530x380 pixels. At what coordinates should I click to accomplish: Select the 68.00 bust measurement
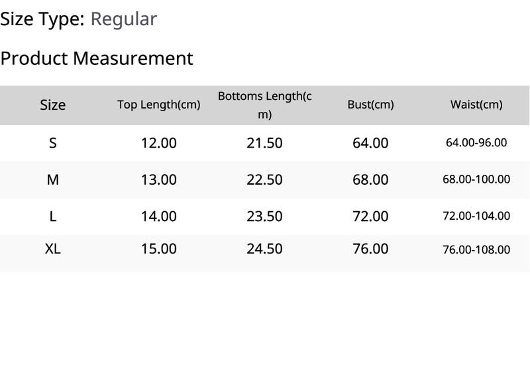[x=370, y=179]
